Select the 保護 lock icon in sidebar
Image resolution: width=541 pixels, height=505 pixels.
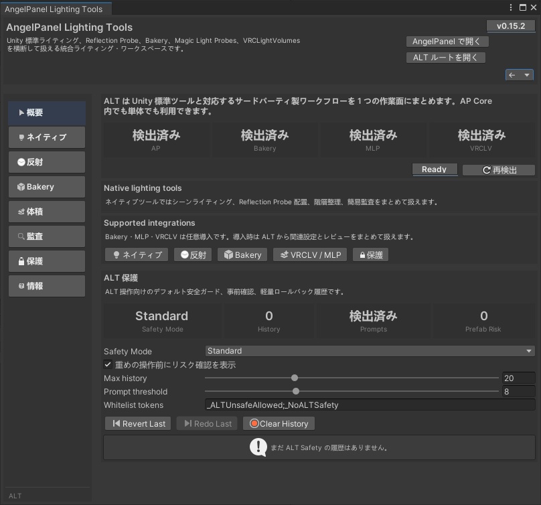46,261
